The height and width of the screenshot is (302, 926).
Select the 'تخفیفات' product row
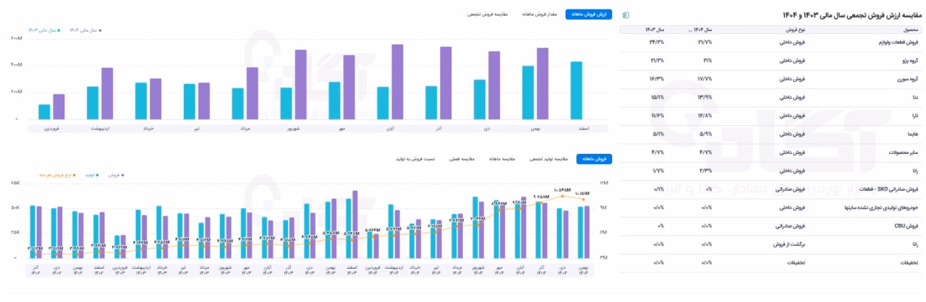[770, 263]
